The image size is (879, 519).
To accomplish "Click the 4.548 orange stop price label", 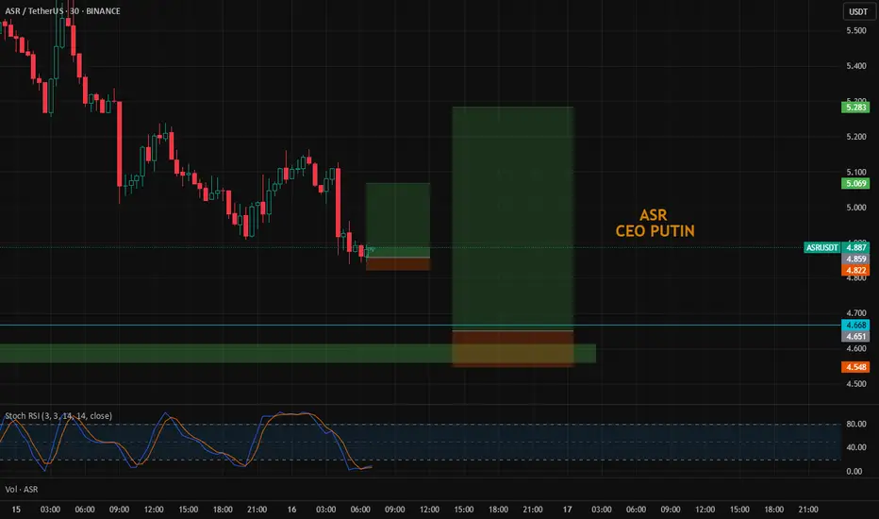I will [x=855, y=367].
